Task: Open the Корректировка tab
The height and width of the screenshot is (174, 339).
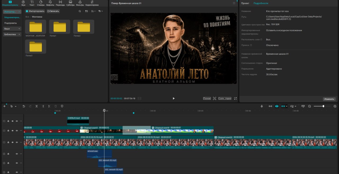Action: [92, 3]
